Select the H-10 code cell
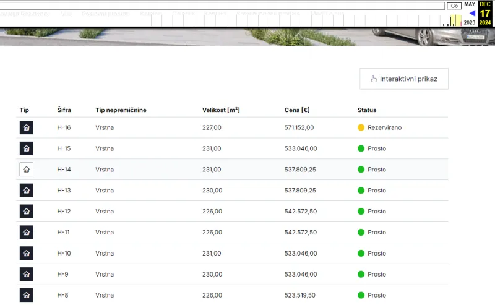This screenshot has width=495, height=305. pyautogui.click(x=64, y=253)
